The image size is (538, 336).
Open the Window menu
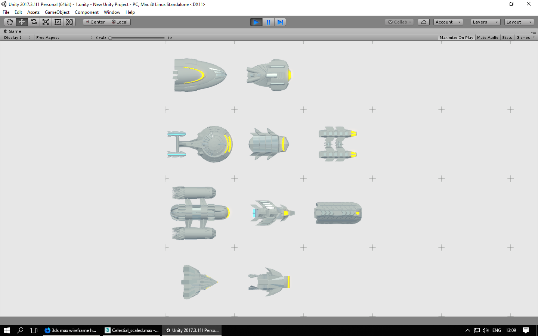(x=112, y=12)
